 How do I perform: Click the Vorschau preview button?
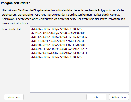[x=14, y=97]
